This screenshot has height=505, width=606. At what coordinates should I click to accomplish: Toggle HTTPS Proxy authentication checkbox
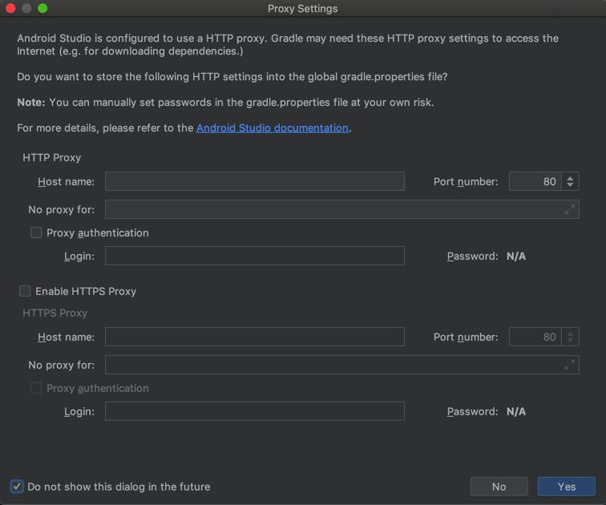tap(36, 388)
